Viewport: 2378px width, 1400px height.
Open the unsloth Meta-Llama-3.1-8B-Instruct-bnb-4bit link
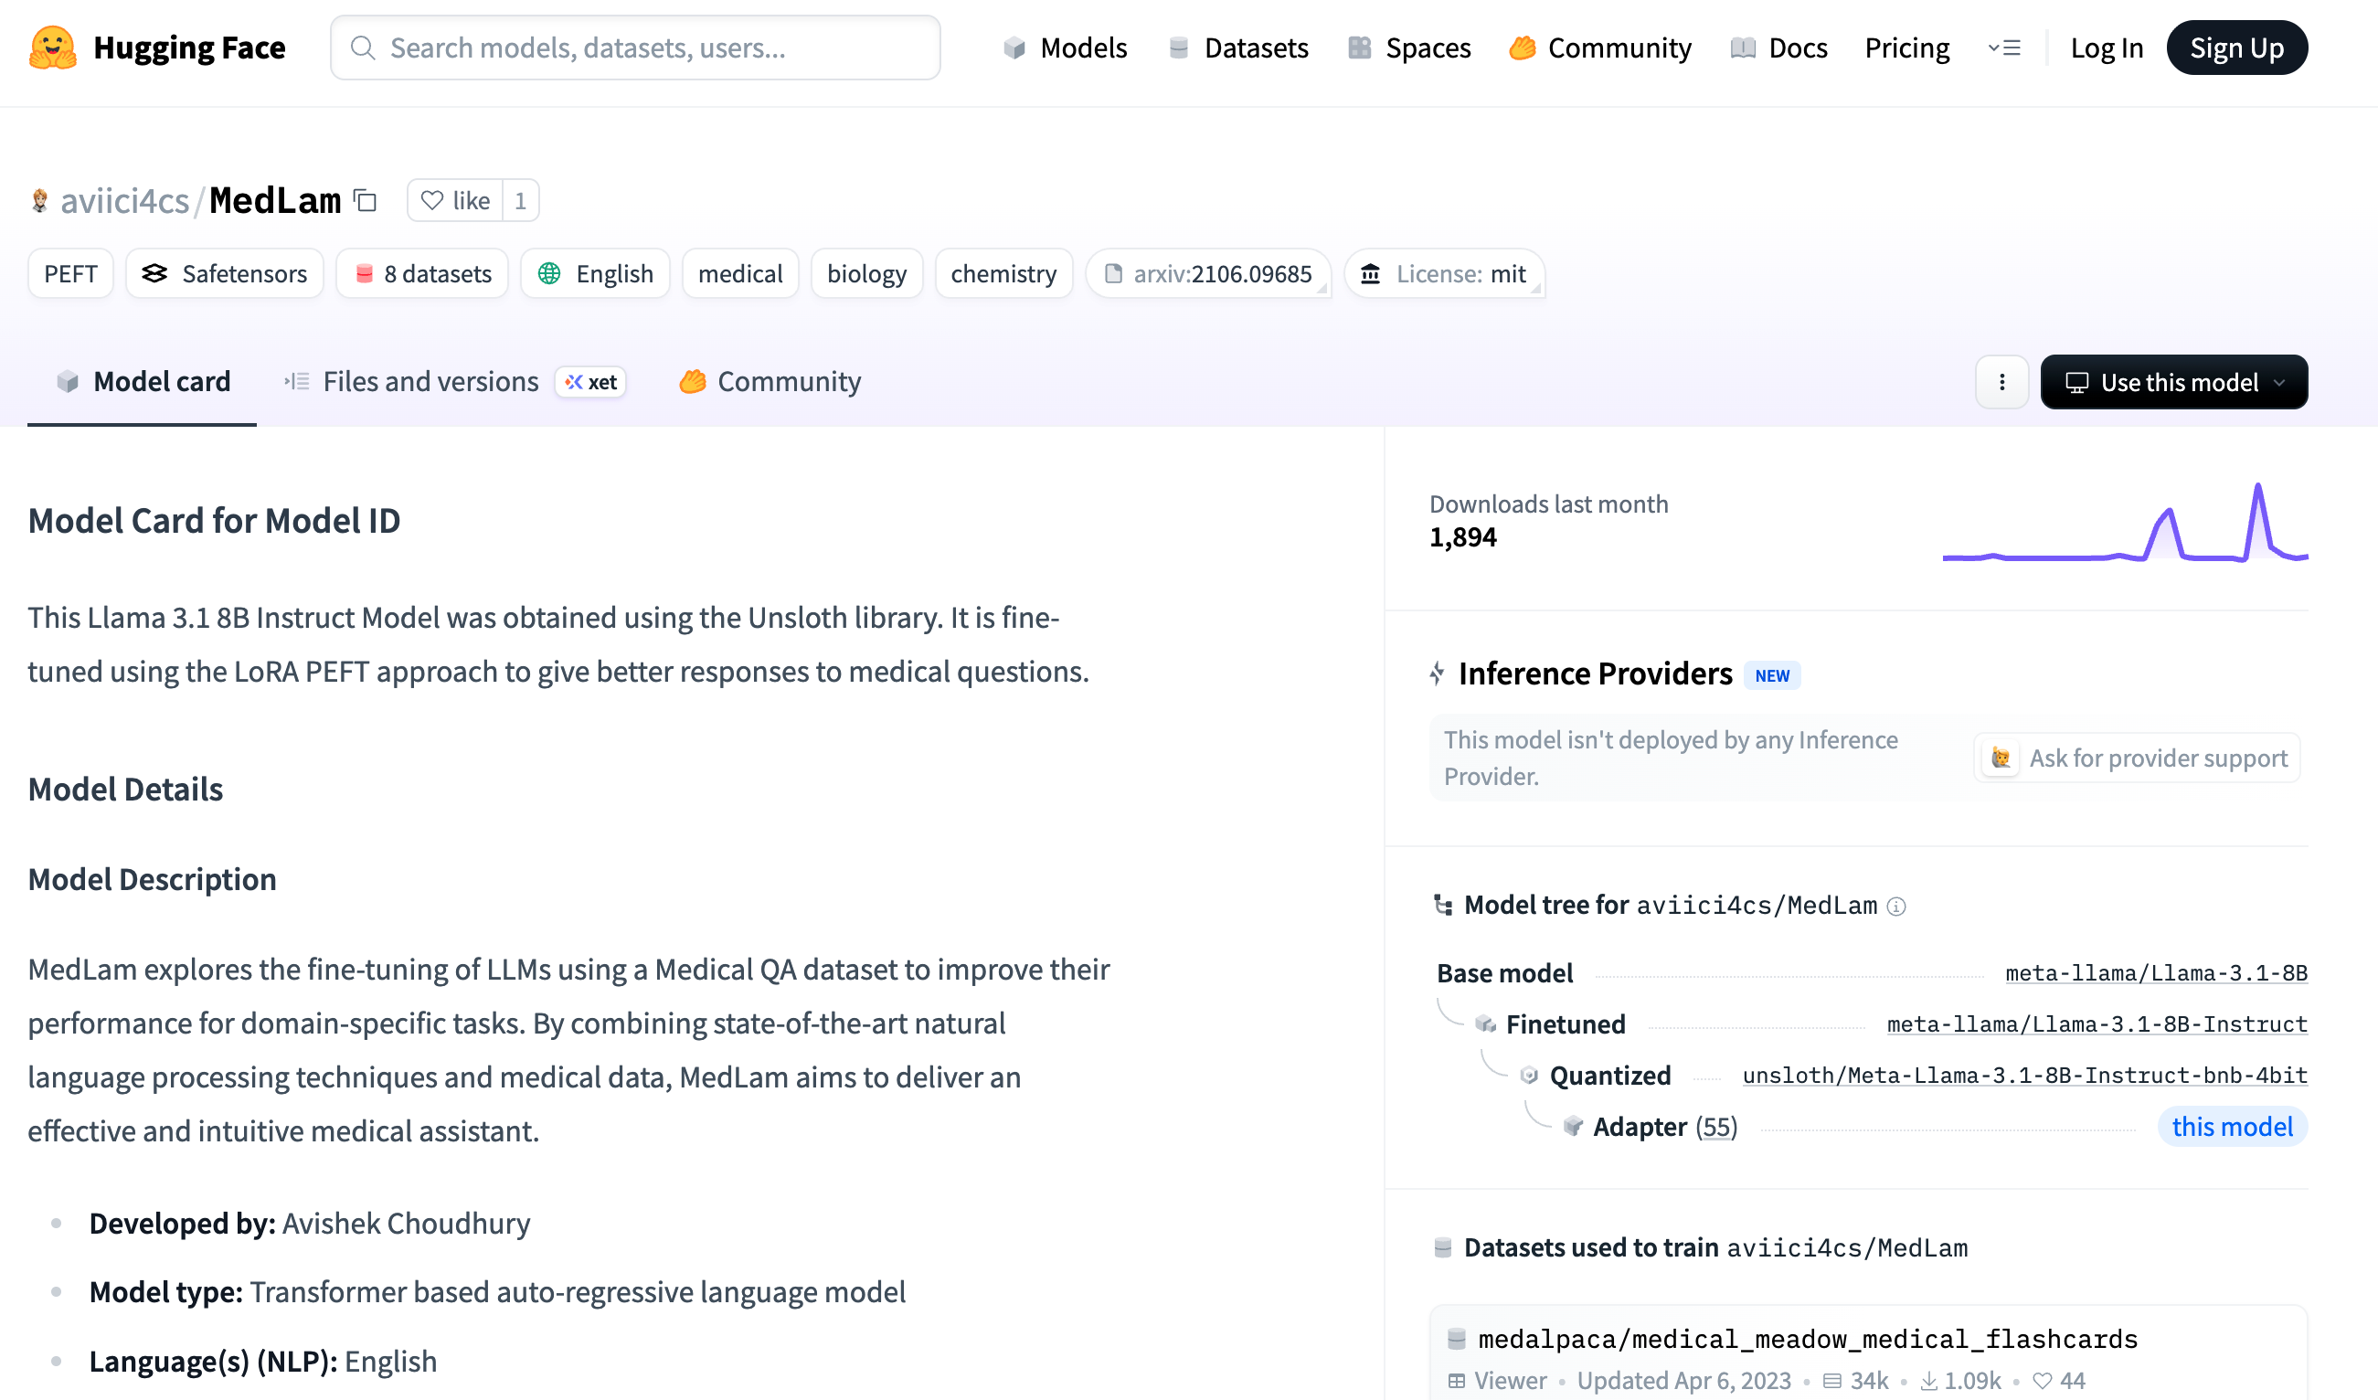click(2024, 1076)
